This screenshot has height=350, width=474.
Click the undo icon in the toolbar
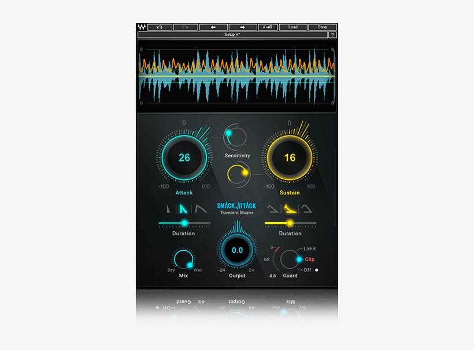(x=161, y=27)
